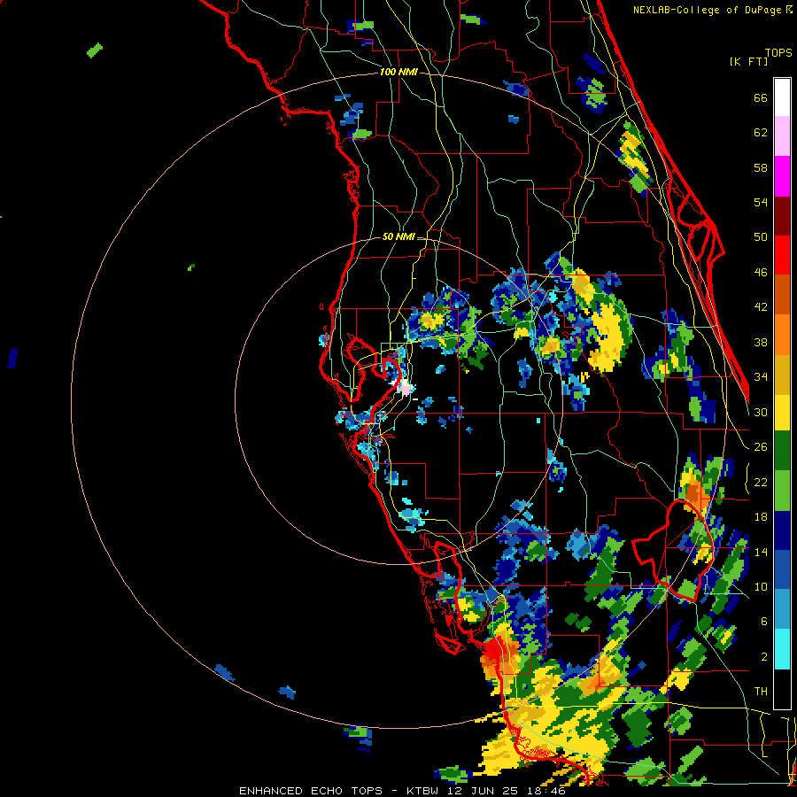Click the light green legend swatch near 22
This screenshot has height=797, width=797.
(782, 491)
